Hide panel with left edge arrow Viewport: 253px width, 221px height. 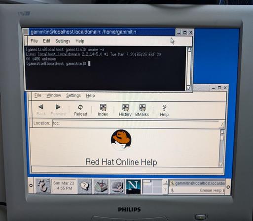[31, 186]
